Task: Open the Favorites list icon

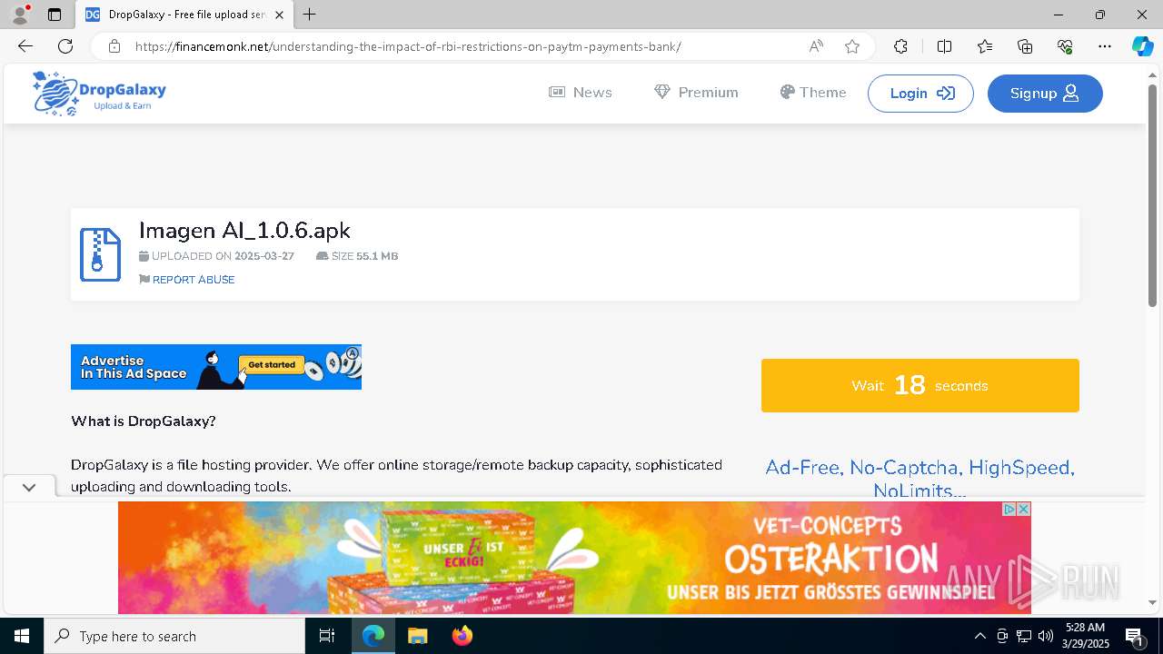Action: pos(985,46)
